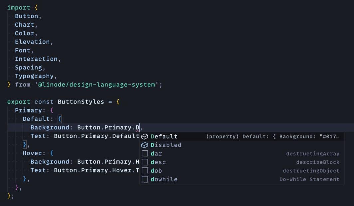Click the Primary key under ButtonStyles
Viewport: 354px width, 206px height.
[28, 110]
